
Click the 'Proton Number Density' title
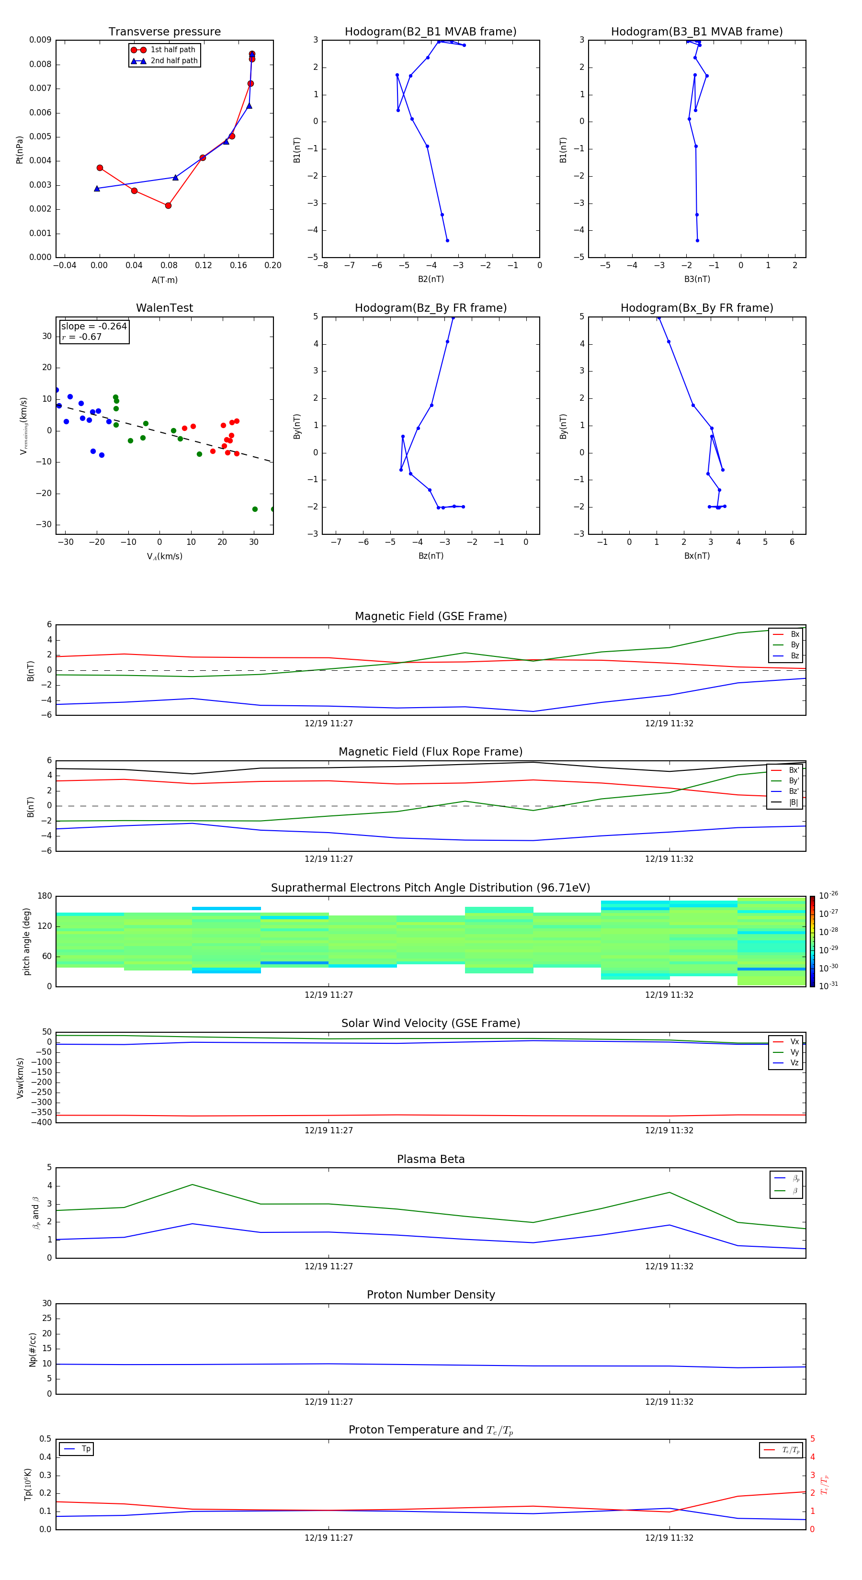(431, 1295)
